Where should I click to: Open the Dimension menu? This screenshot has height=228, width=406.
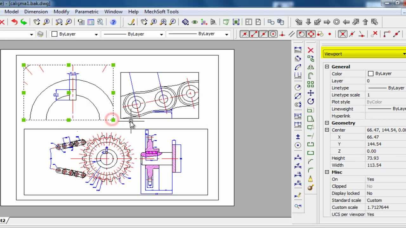click(36, 12)
